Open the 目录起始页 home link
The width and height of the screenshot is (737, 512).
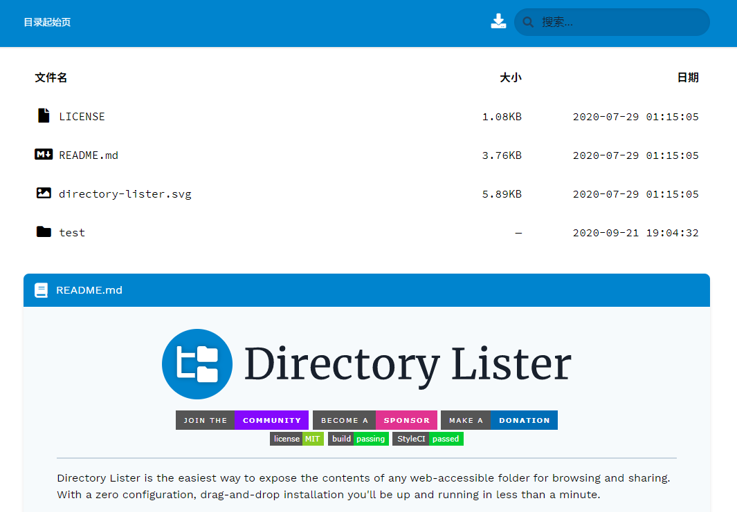(47, 22)
